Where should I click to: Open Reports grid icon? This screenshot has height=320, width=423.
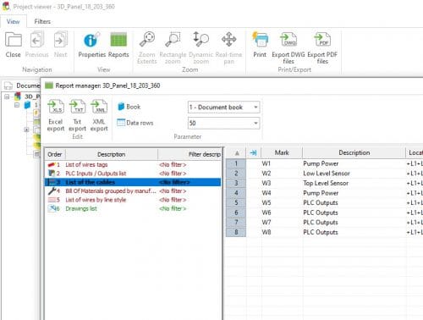coord(118,40)
